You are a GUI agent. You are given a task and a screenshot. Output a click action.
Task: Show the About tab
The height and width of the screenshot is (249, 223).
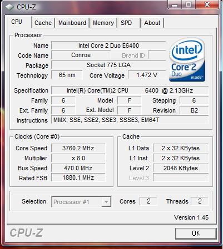(x=152, y=23)
